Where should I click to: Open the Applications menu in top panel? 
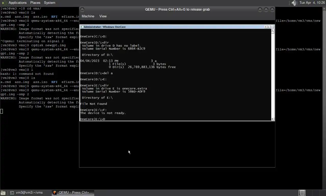pos(18,3)
